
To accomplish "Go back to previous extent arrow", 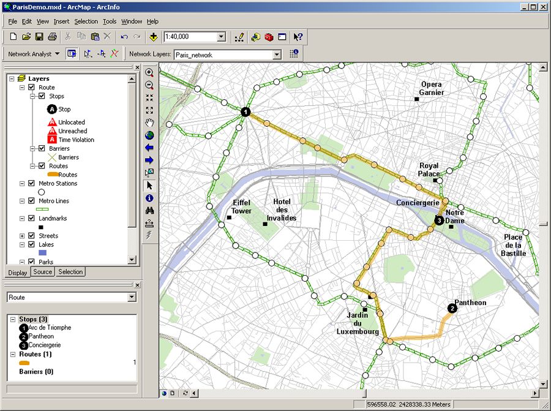I will (x=149, y=148).
